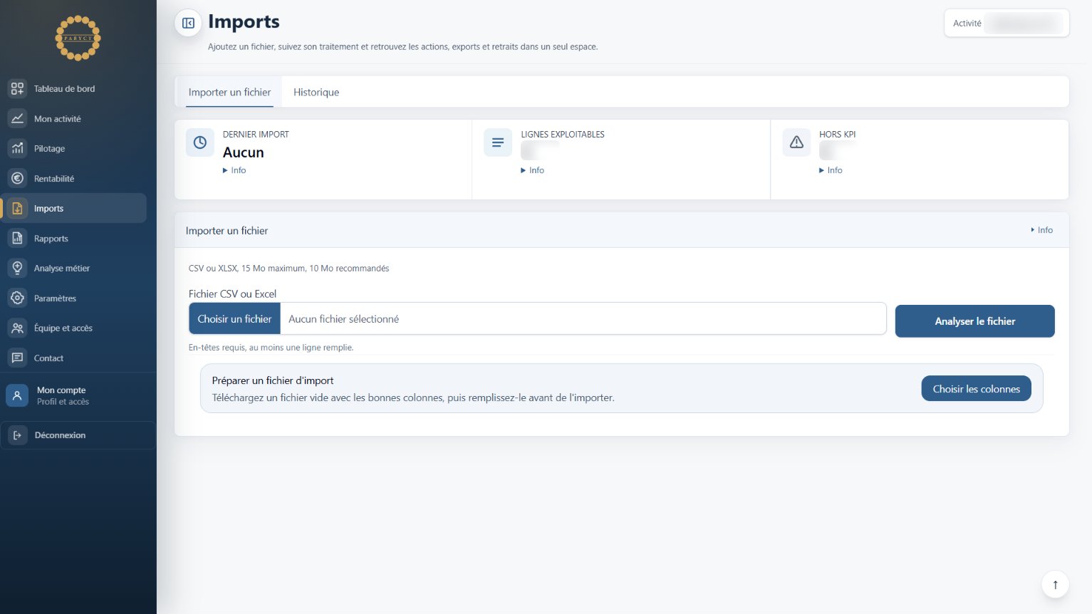Click Choisir les colonnes button
This screenshot has height=614, width=1092.
click(x=976, y=389)
